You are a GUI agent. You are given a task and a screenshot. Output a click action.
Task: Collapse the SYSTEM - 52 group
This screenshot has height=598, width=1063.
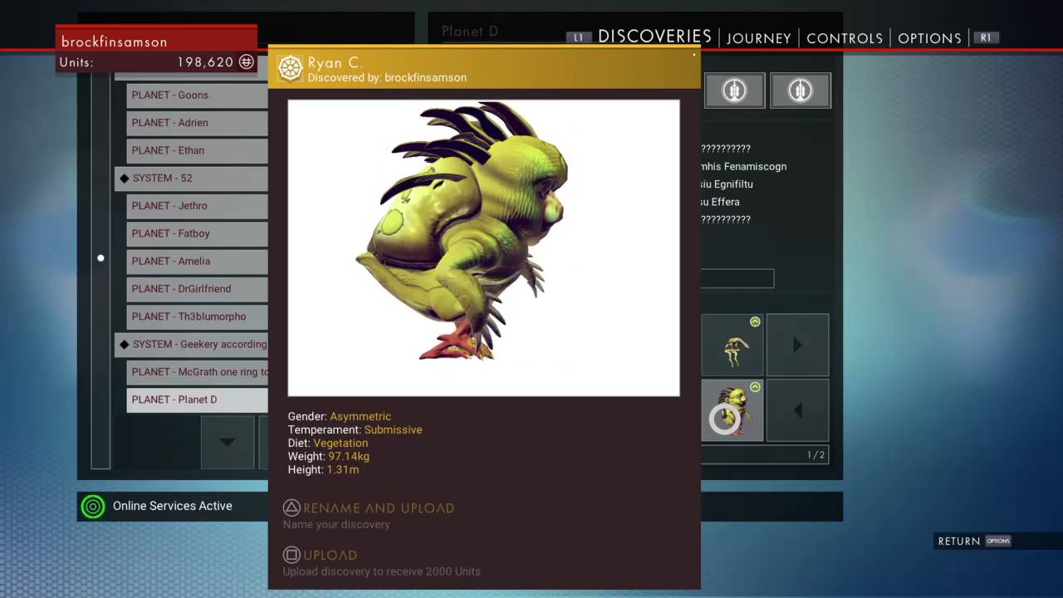(191, 179)
